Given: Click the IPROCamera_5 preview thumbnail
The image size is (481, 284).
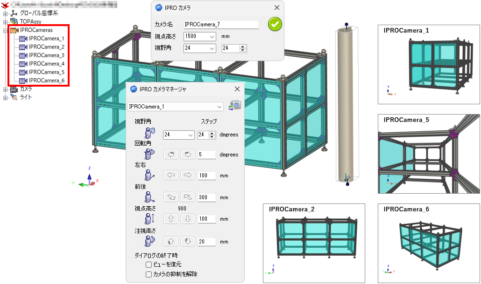Looking at the screenshot, I should point(429,154).
